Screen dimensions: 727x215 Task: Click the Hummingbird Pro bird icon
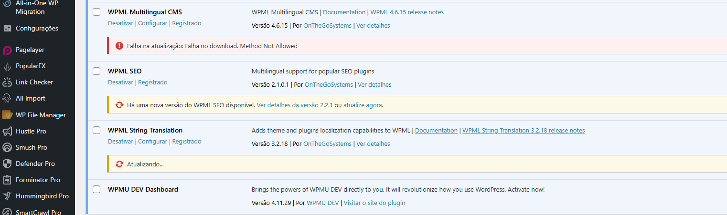click(7, 196)
